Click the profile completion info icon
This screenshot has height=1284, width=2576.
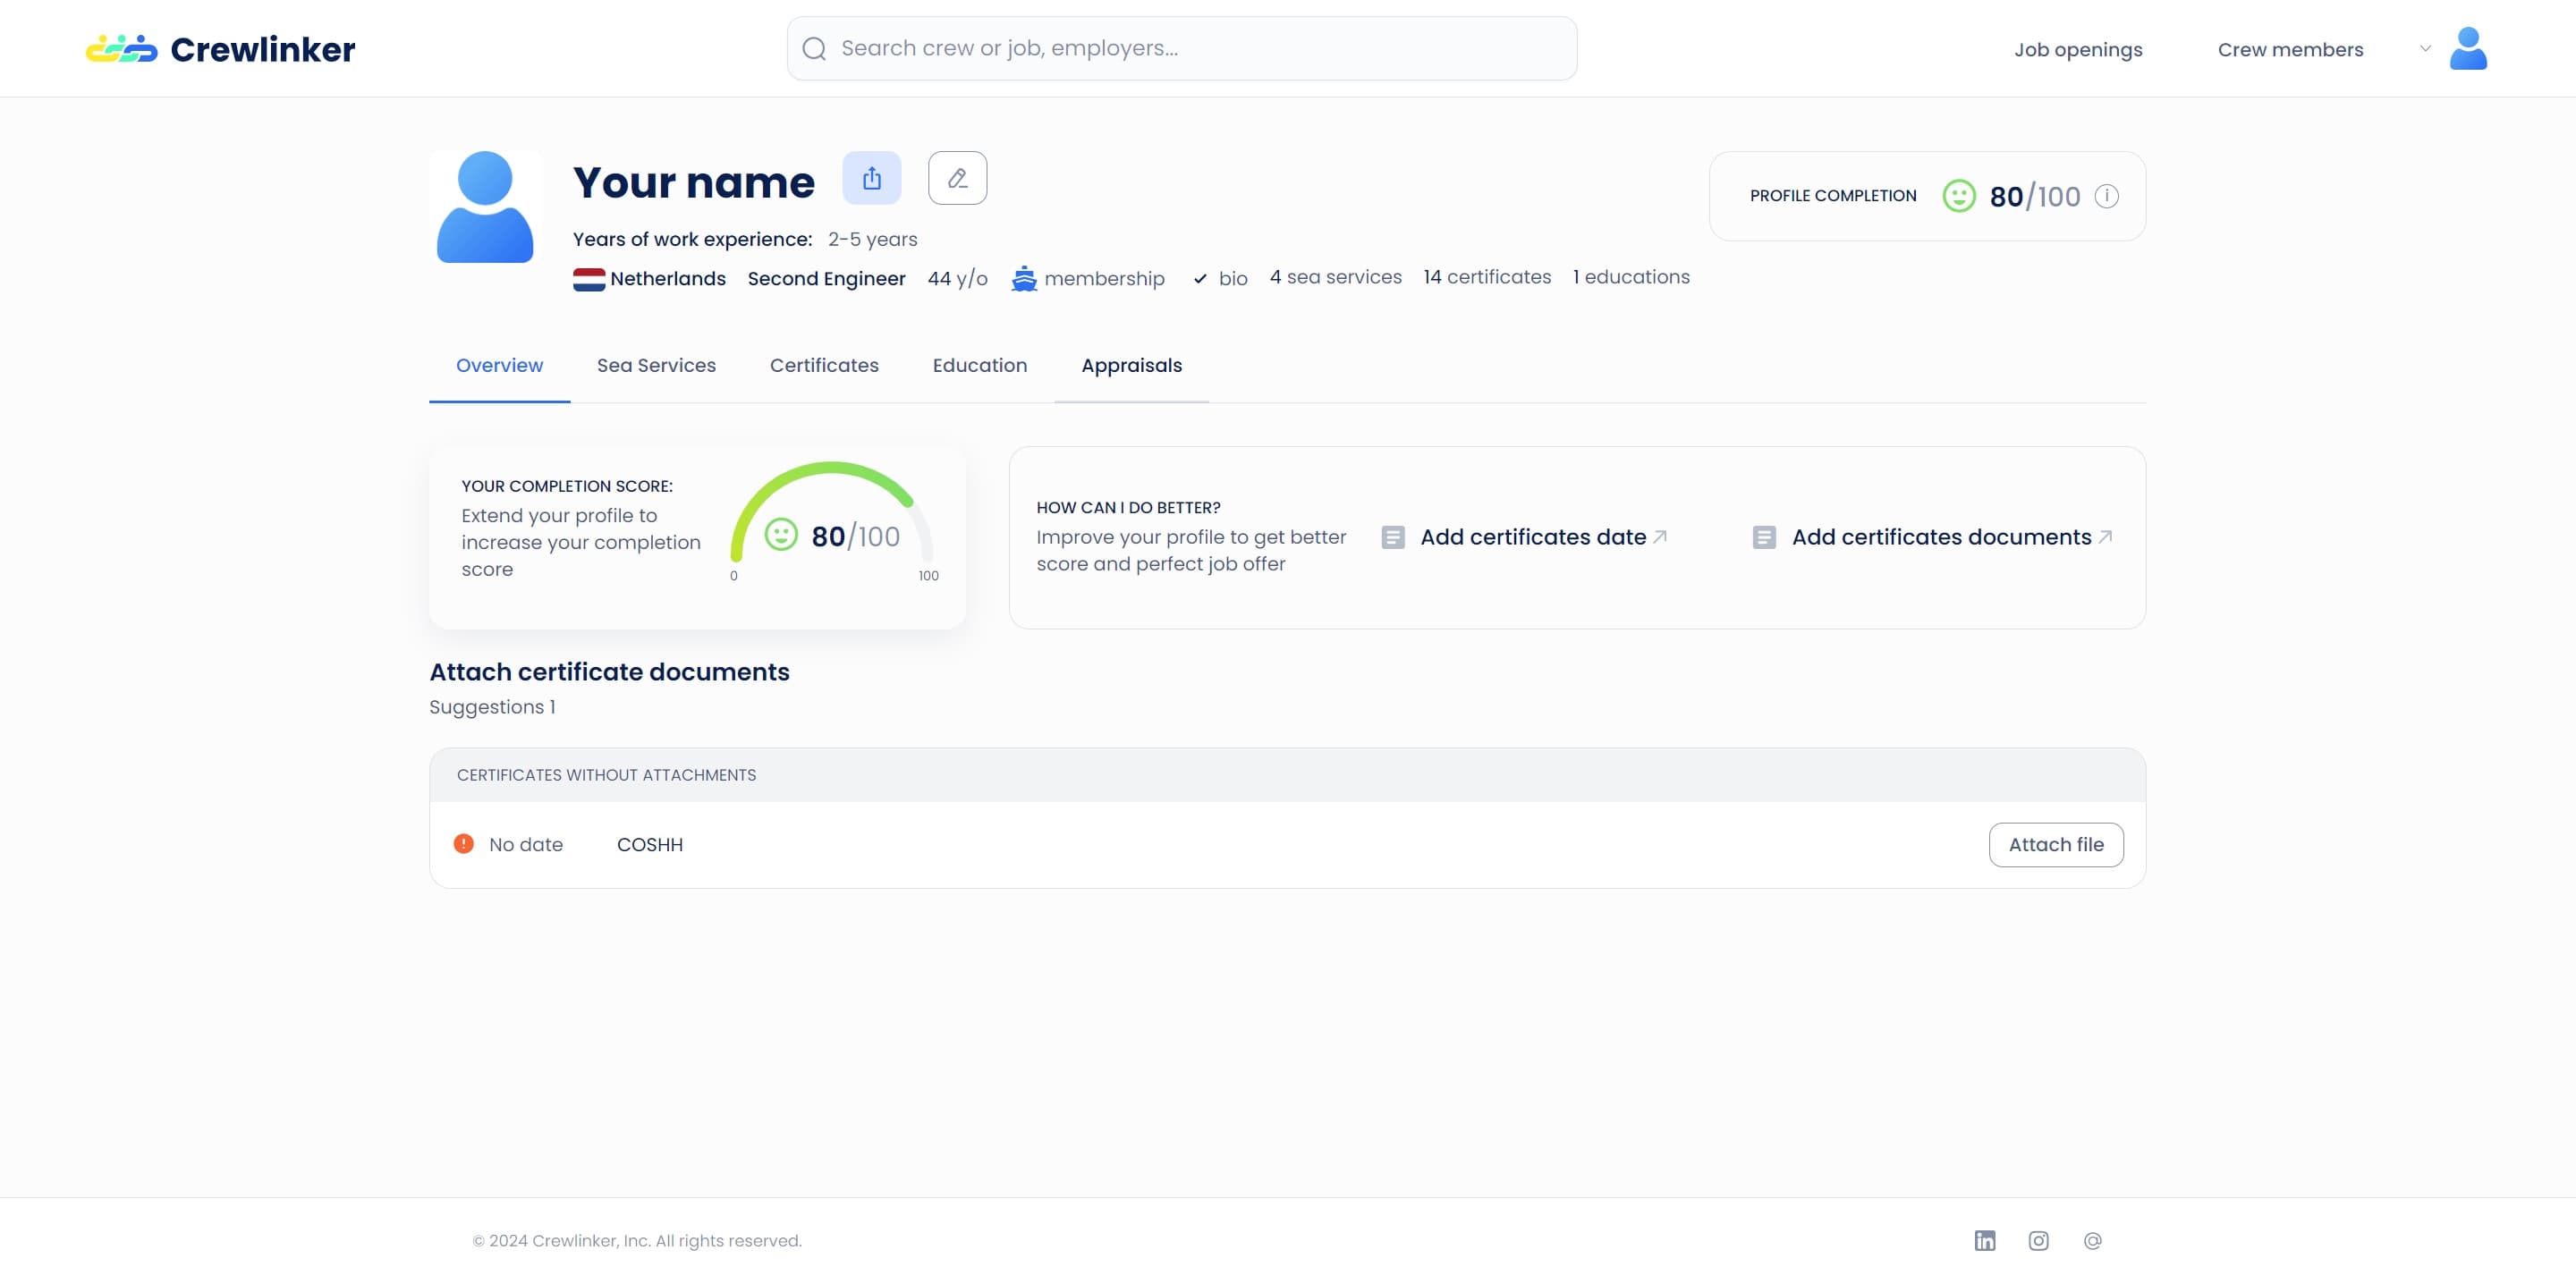click(2106, 196)
